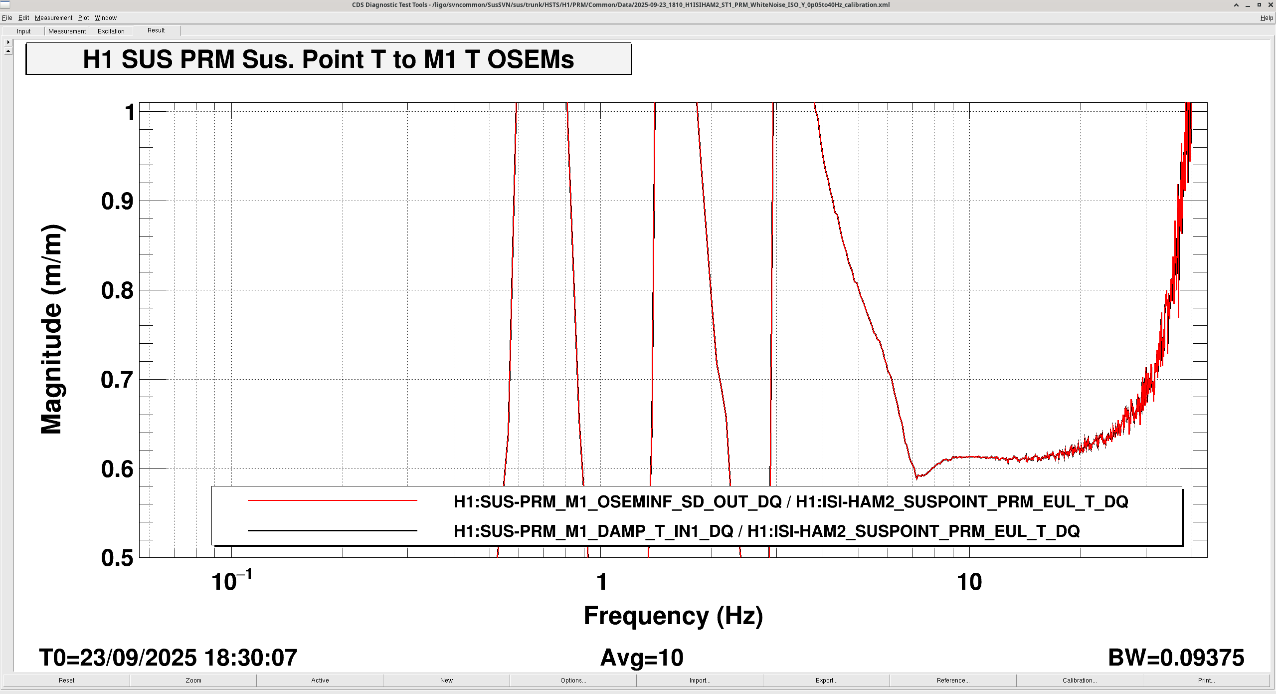This screenshot has height=694, width=1276.
Task: Open the Options... dialog
Action: 573,680
